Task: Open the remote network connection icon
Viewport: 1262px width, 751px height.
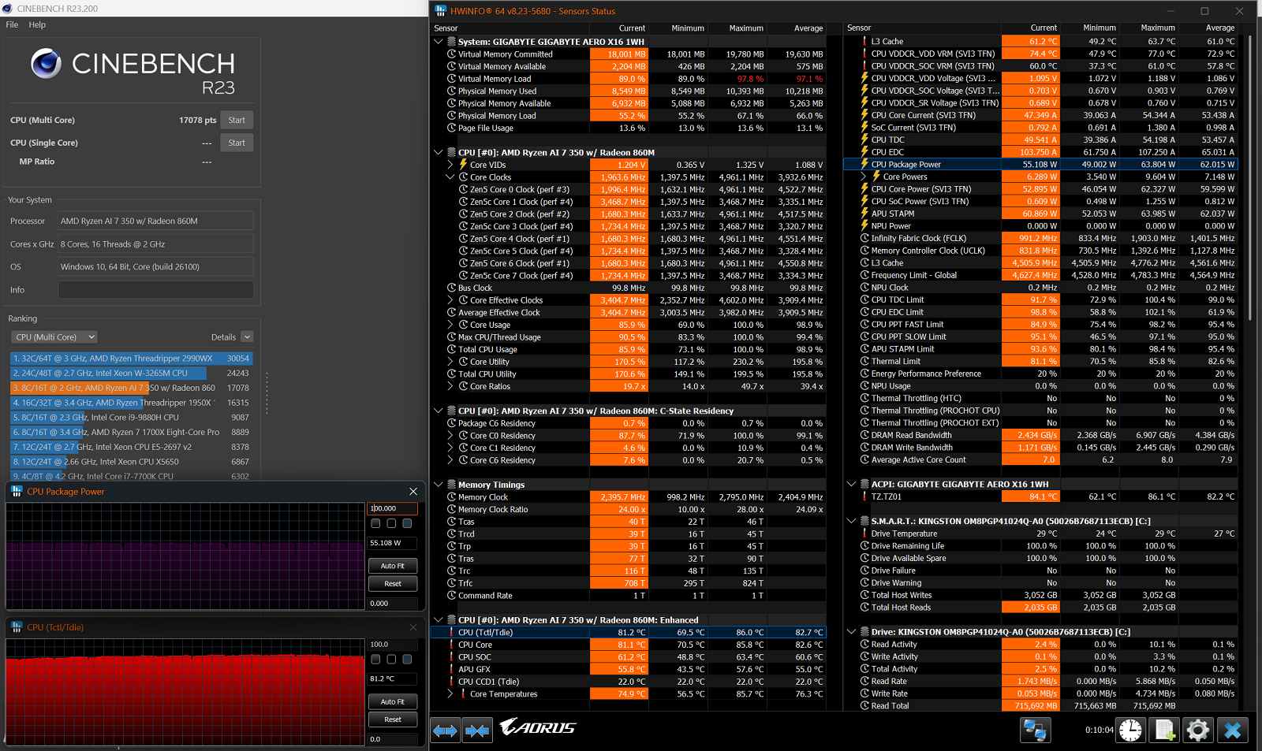Action: point(1034,731)
